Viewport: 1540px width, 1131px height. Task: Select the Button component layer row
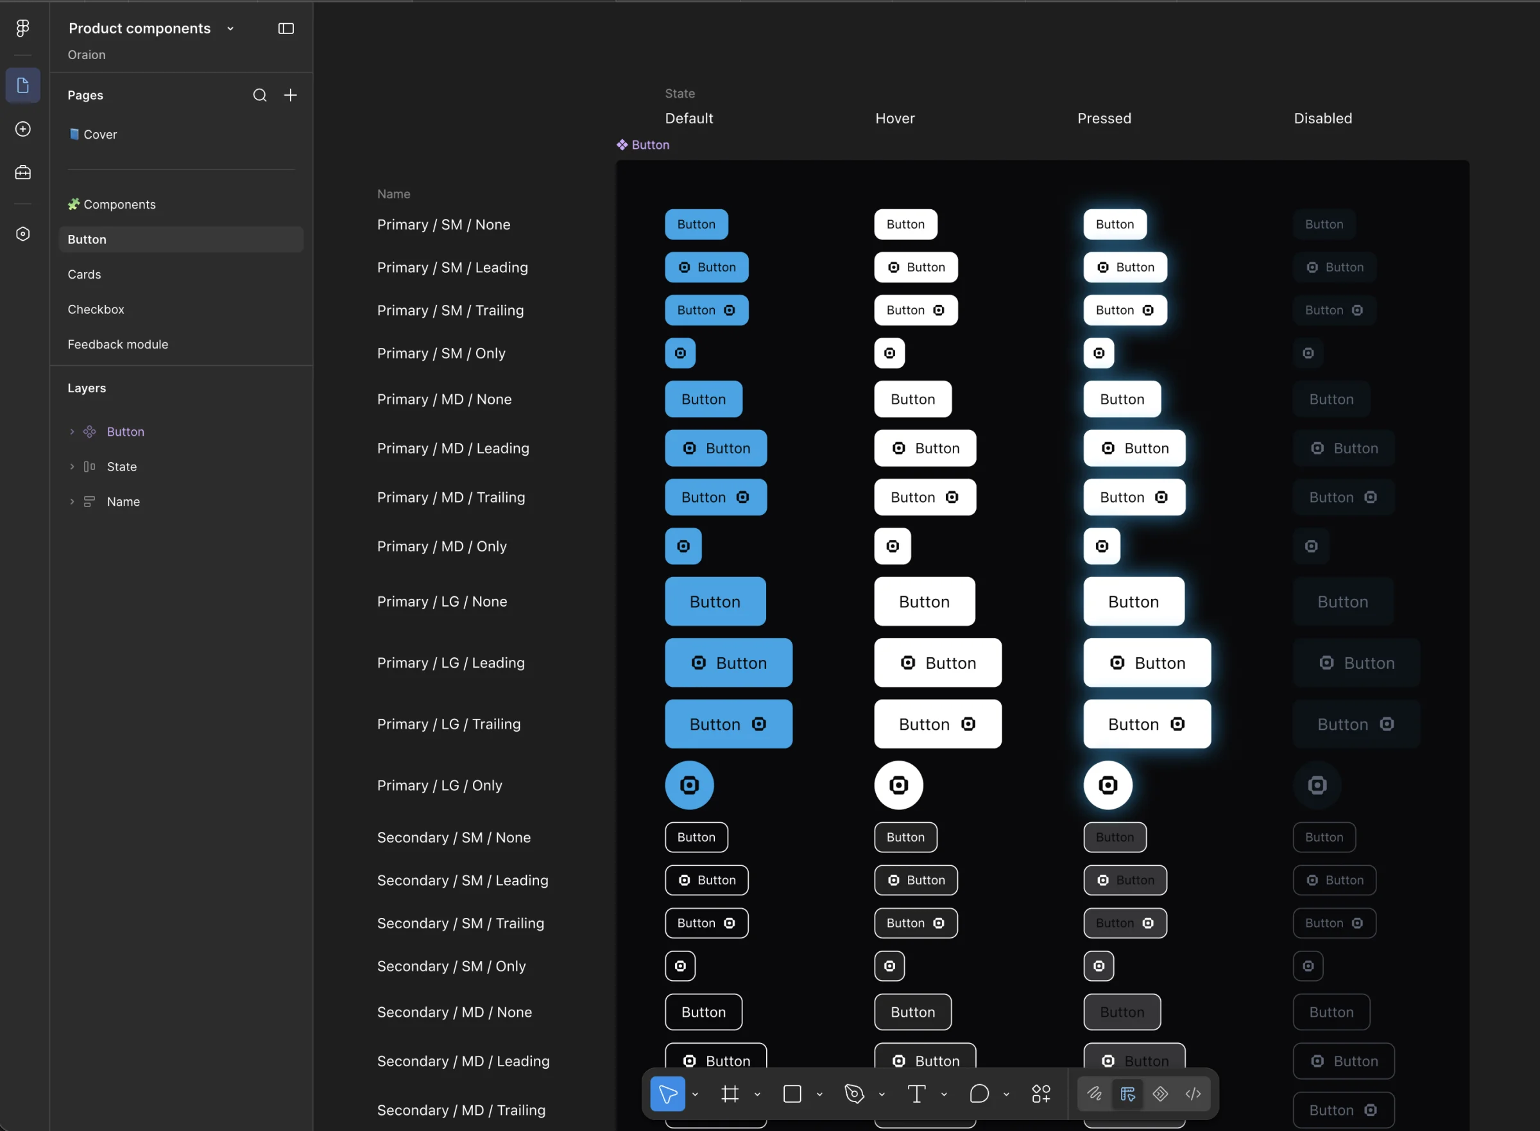[x=181, y=431]
